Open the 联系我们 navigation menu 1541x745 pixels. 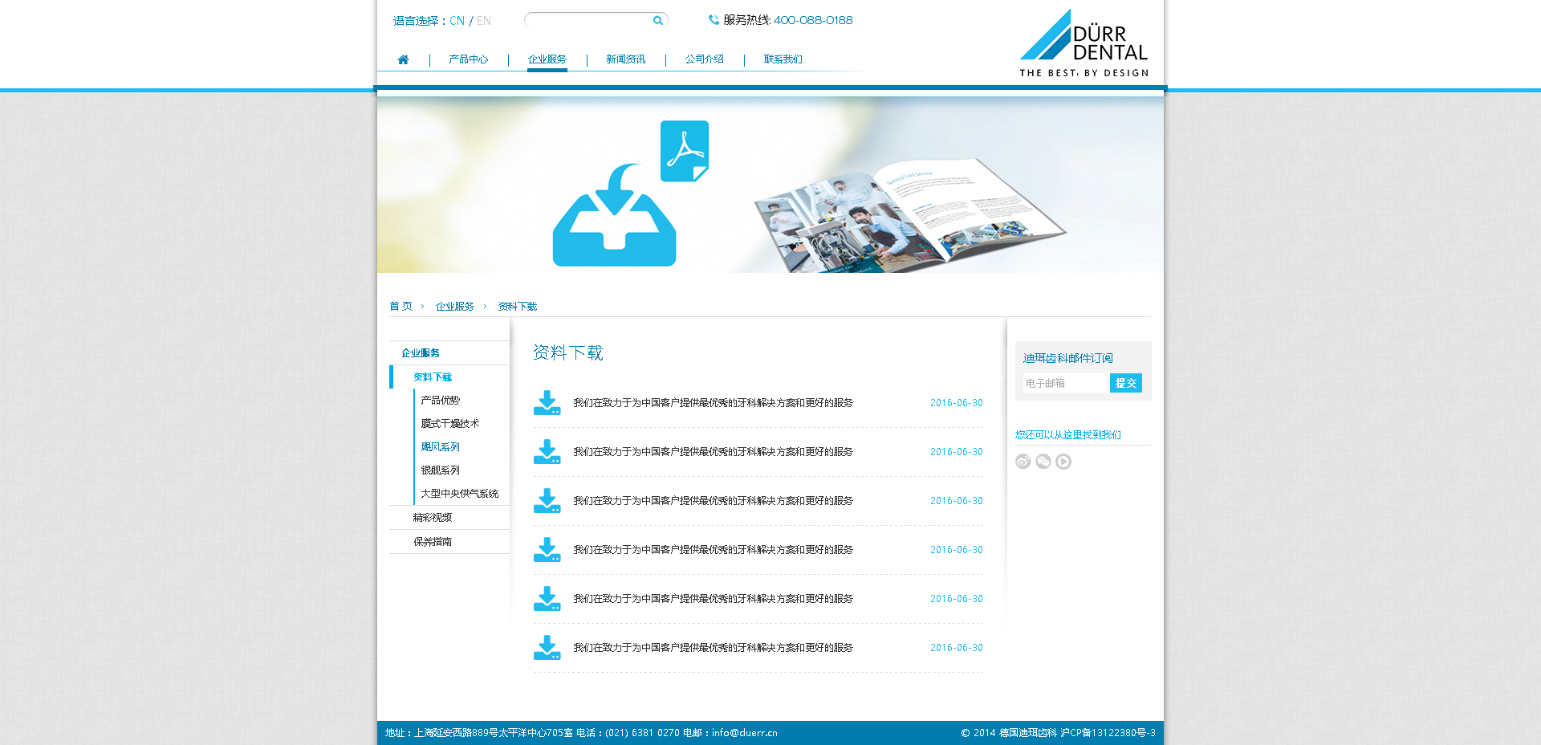[x=783, y=59]
